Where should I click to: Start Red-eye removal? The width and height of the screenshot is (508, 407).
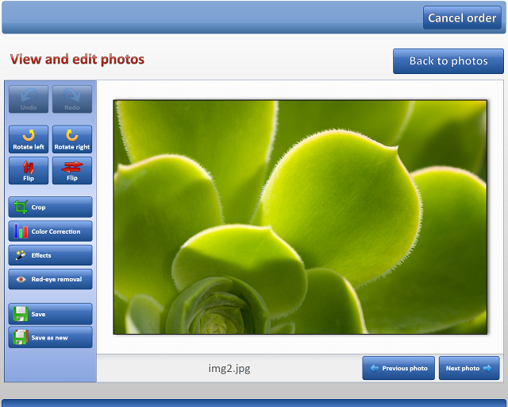click(x=51, y=279)
